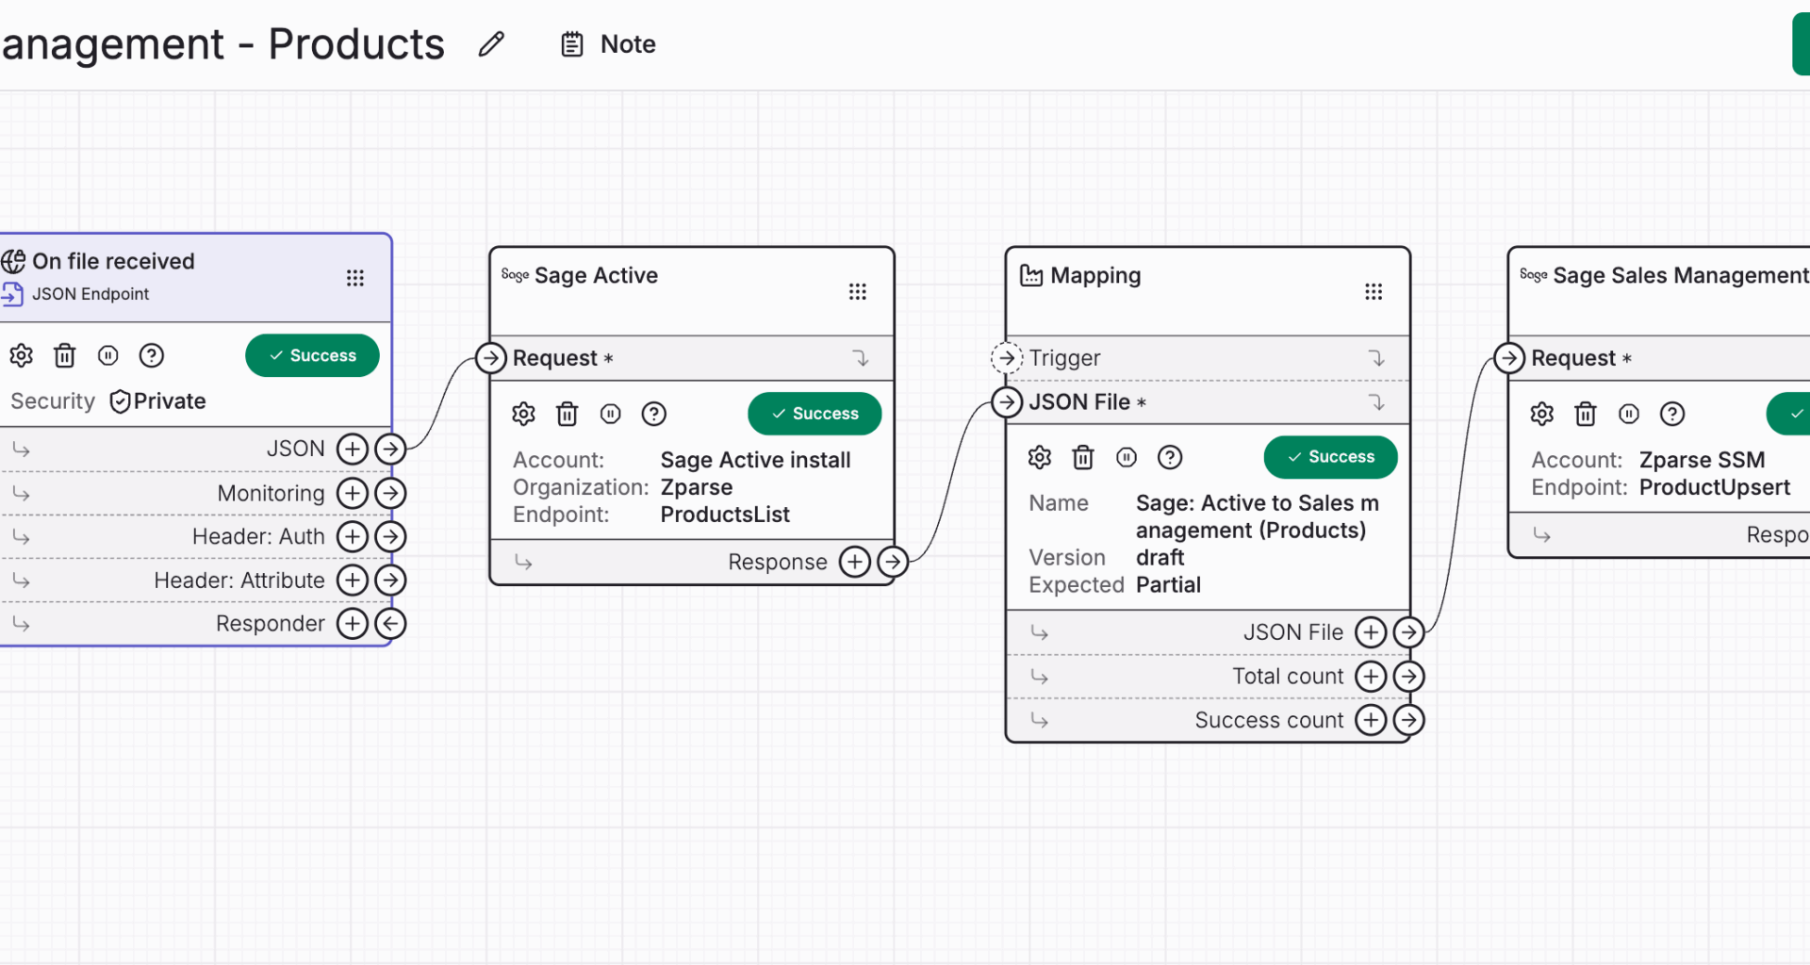Viewport: 1810px width, 965px height.
Task: Click Mapping Trigger input port
Action: pyautogui.click(x=1007, y=358)
